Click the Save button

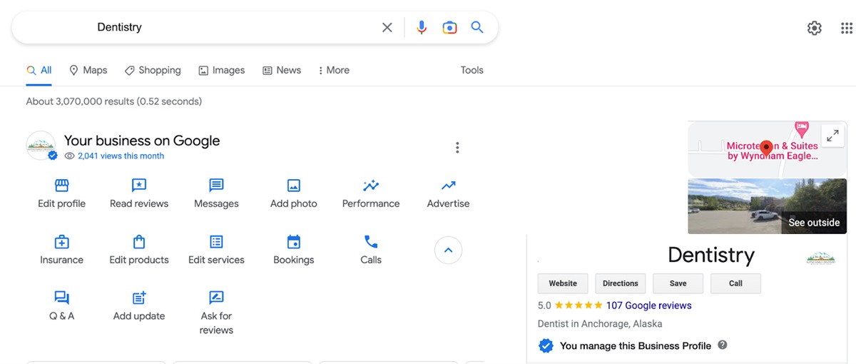[x=678, y=283]
